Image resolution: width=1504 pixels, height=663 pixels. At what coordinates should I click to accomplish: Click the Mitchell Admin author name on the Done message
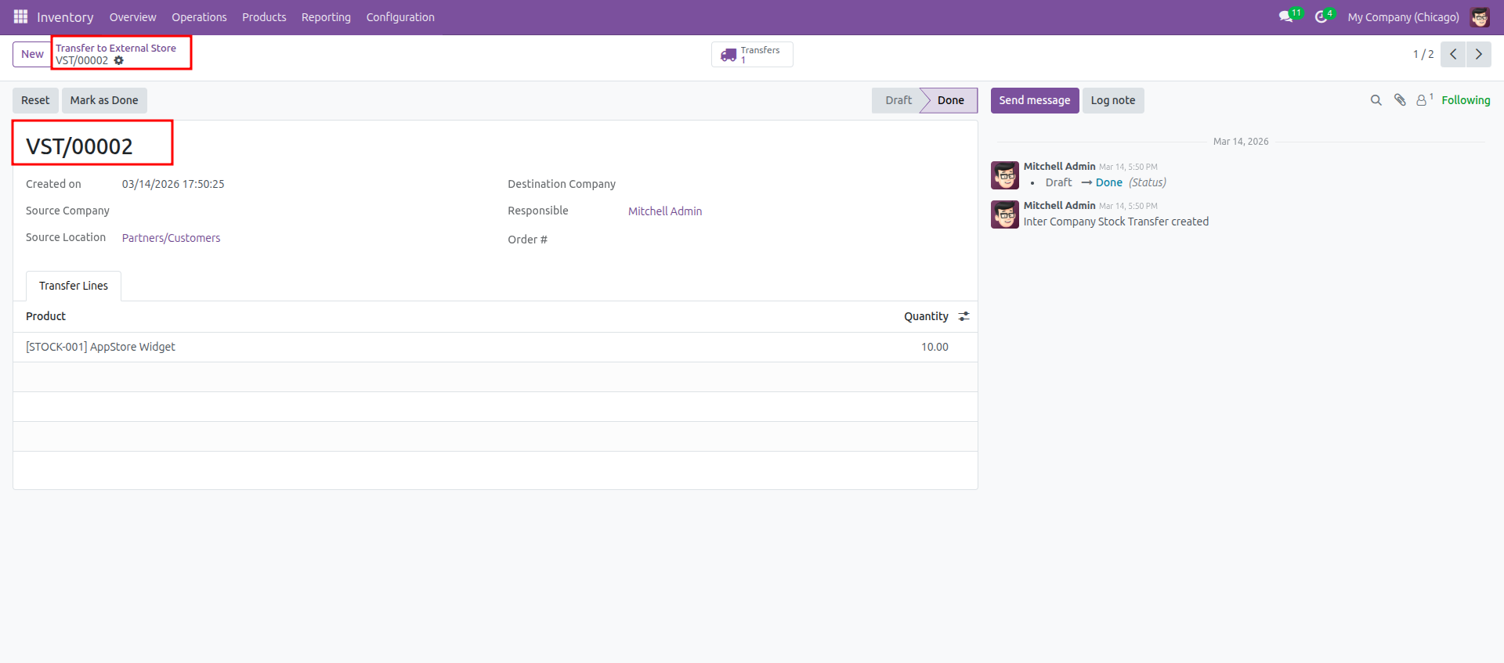1059,166
